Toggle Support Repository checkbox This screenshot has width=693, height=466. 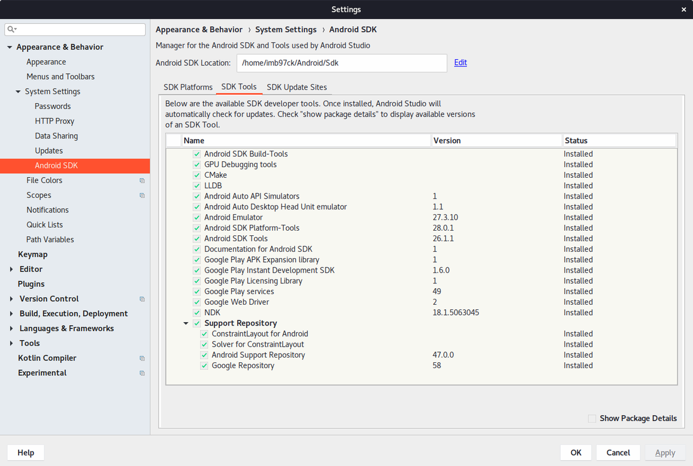click(x=196, y=323)
